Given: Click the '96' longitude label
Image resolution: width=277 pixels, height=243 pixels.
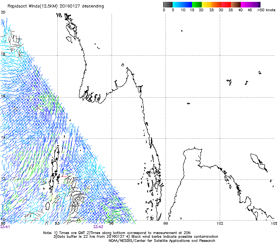Looking at the screenshot, I should (111, 224).
